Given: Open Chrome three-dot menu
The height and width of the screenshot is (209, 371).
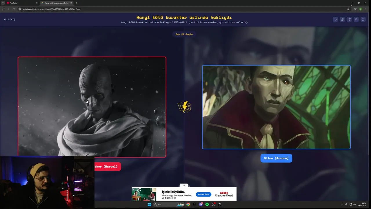Looking at the screenshot, I should click(365, 9).
